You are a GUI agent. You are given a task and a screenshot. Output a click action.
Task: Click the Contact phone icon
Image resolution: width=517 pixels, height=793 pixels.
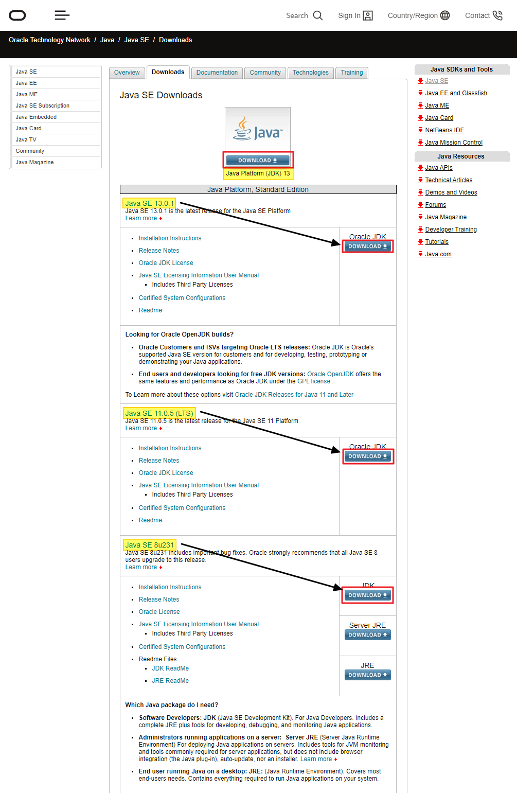click(497, 15)
